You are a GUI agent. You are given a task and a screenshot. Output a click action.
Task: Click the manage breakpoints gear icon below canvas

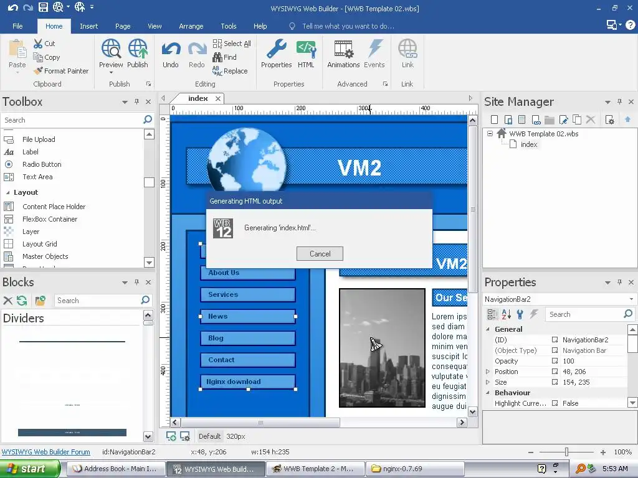pyautogui.click(x=185, y=436)
